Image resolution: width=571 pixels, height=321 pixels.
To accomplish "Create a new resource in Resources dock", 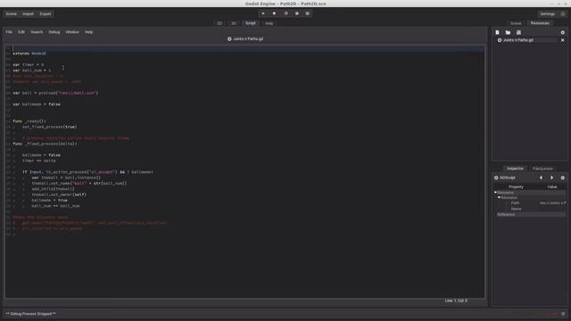I will [497, 32].
